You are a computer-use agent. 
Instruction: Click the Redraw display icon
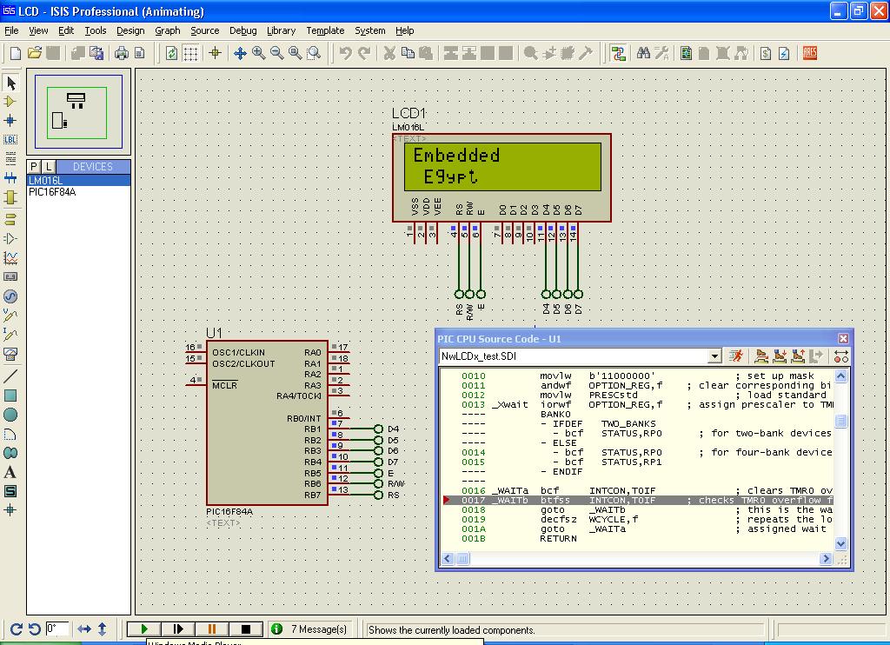[x=171, y=53]
